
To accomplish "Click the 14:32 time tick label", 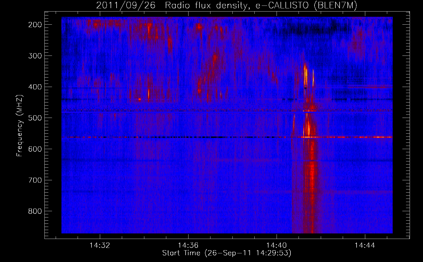I will point(100,245).
